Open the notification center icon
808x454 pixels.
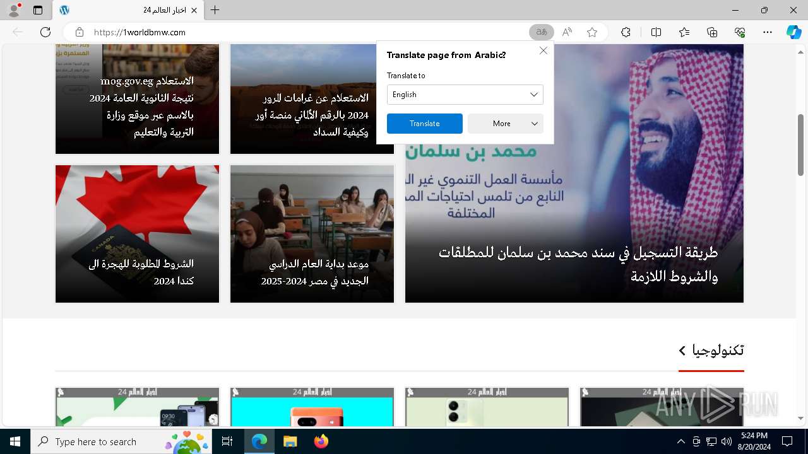point(787,441)
